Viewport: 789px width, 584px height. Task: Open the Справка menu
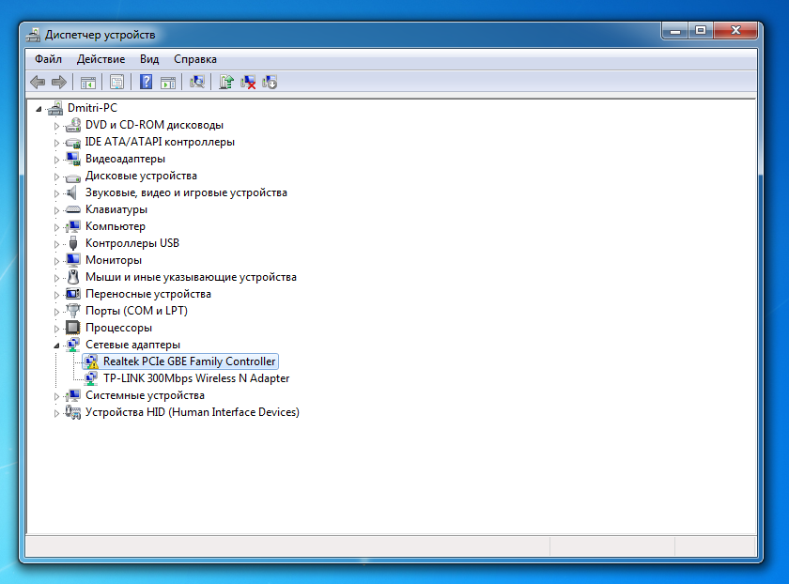pyautogui.click(x=195, y=59)
